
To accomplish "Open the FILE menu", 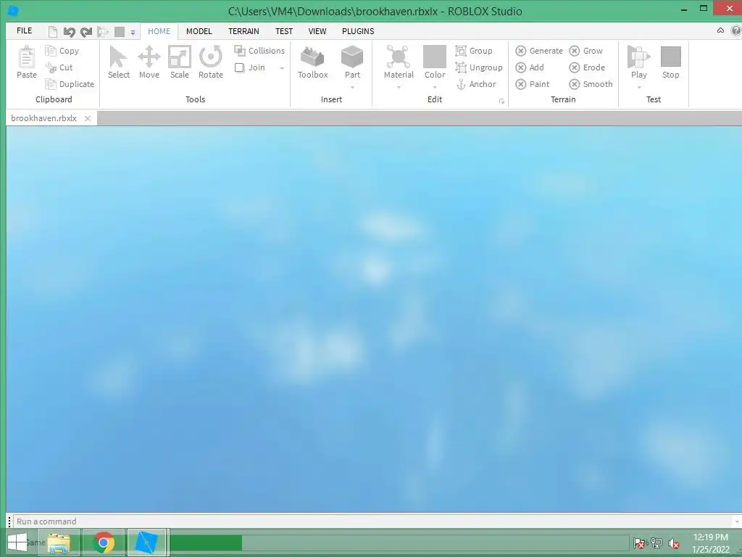I will point(24,30).
